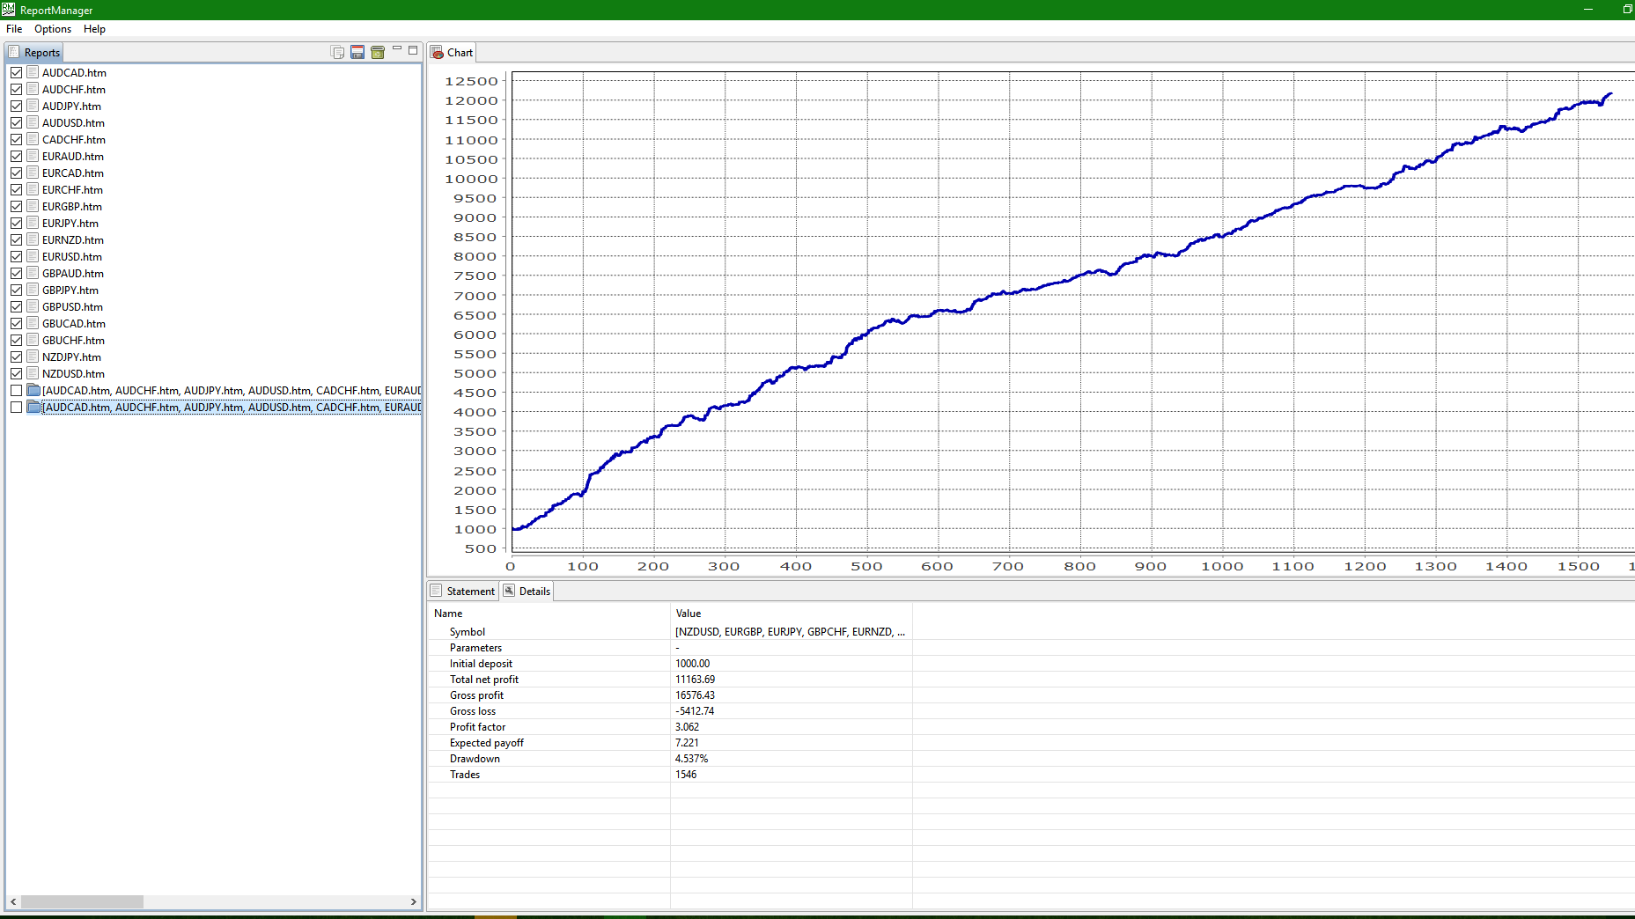Click the left scroll arrow of Reports list
This screenshot has width=1635, height=919.
pos(13,901)
